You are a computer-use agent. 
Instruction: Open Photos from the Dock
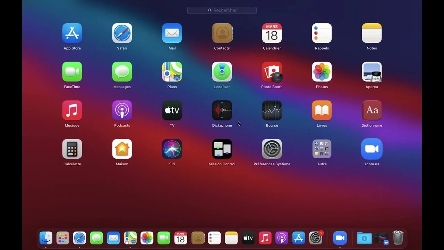[147, 238]
